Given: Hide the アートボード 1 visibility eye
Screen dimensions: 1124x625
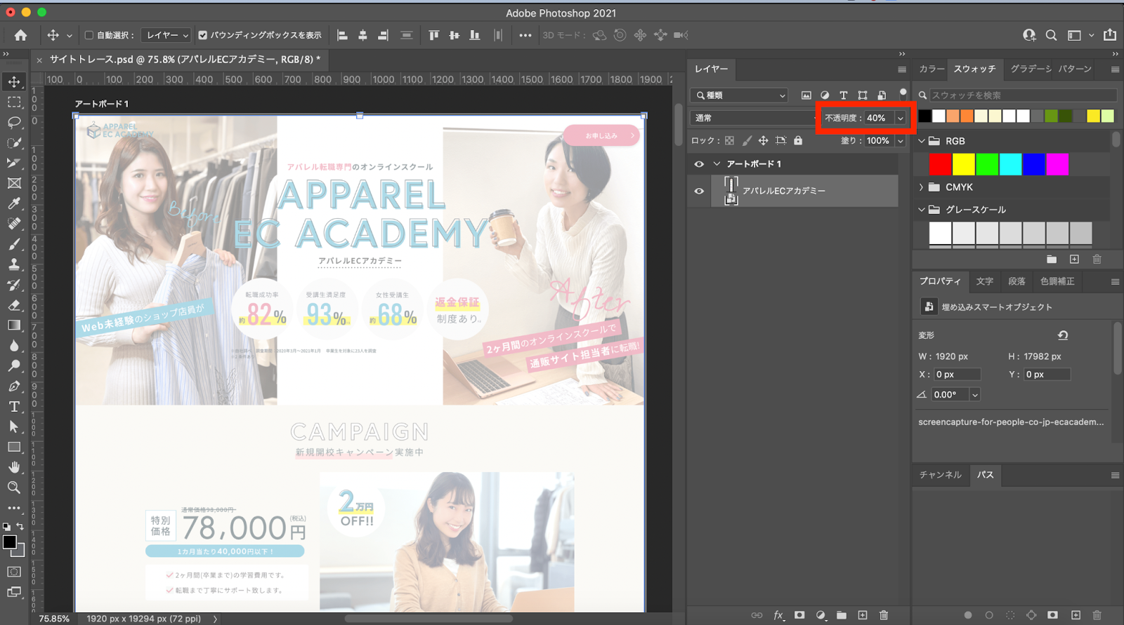Looking at the screenshot, I should [699, 164].
